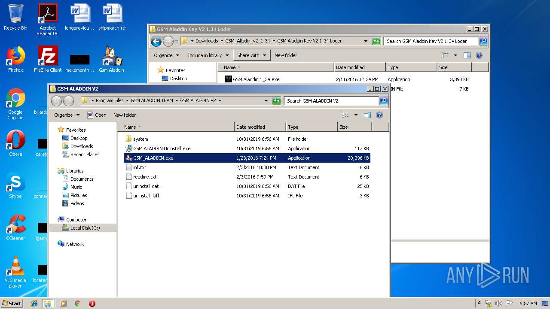Change view in Loder window

pyautogui.click(x=445, y=55)
